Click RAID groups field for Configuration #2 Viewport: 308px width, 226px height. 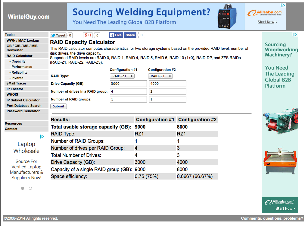[x=168, y=99]
